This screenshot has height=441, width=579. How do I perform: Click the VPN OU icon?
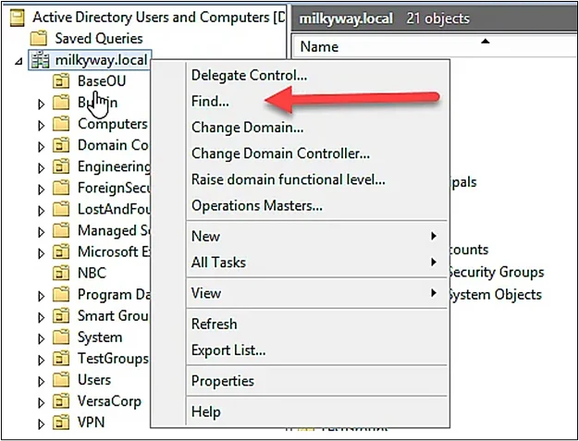pos(61,423)
